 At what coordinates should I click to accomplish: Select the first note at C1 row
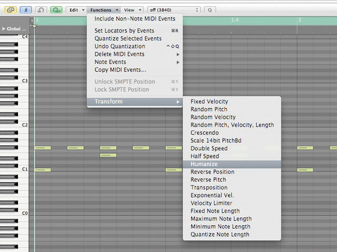pos(43,170)
